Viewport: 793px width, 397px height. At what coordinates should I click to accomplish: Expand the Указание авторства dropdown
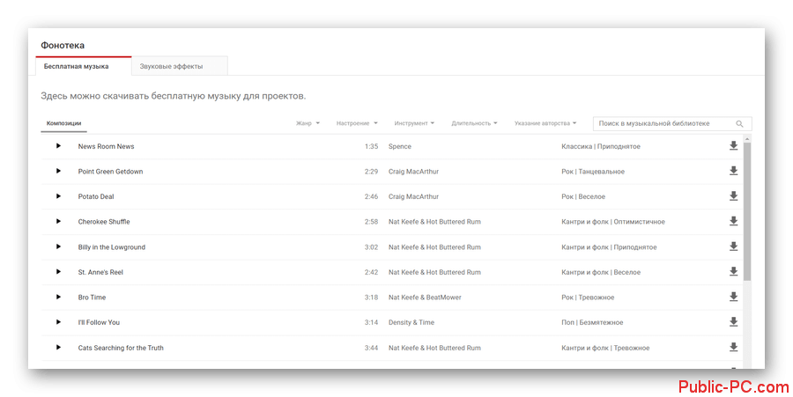click(545, 123)
